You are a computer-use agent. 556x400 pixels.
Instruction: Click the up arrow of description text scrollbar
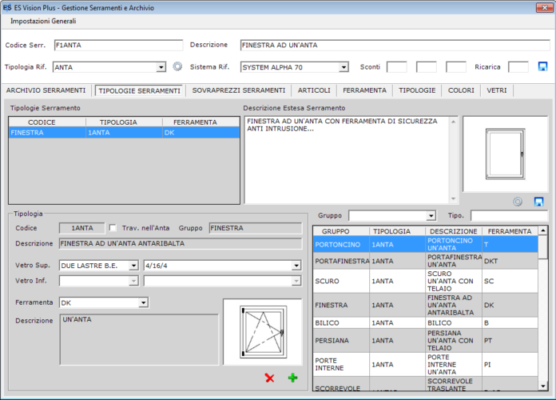tap(453, 122)
